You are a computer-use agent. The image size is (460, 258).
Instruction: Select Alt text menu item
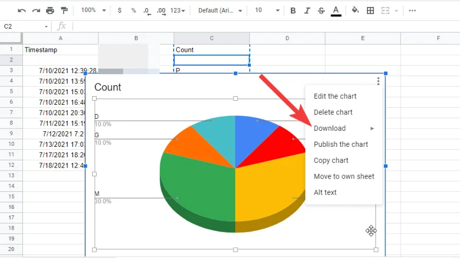(325, 192)
